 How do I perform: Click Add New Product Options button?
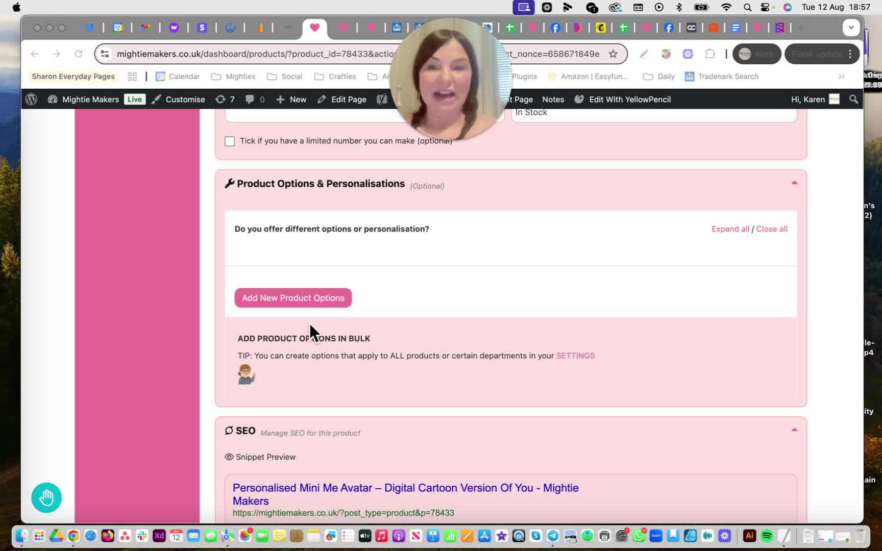(293, 298)
